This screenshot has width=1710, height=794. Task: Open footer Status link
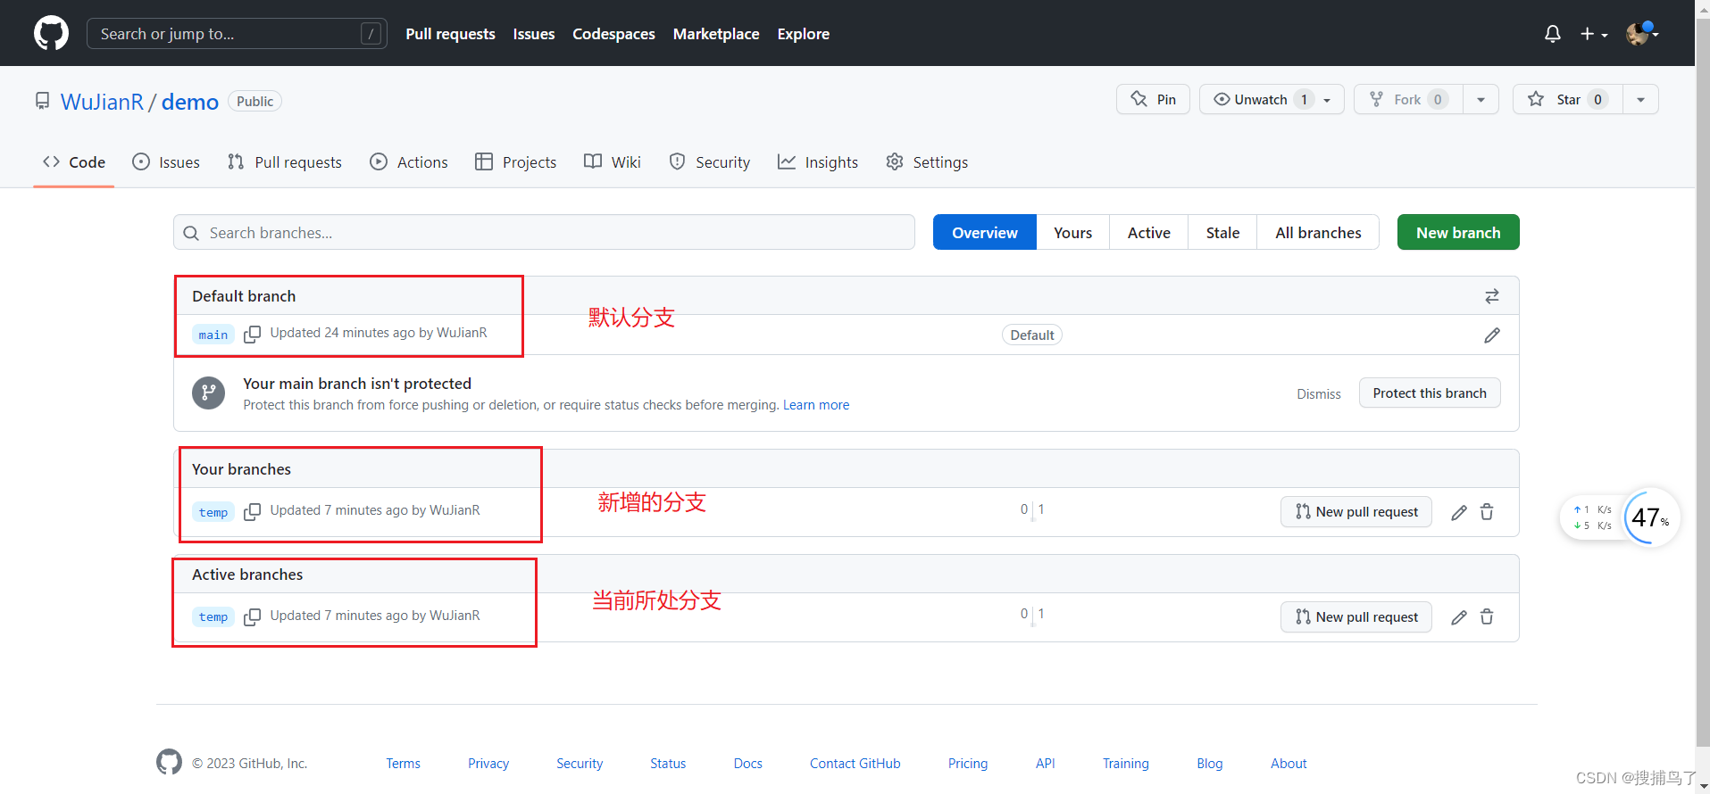pos(668,764)
